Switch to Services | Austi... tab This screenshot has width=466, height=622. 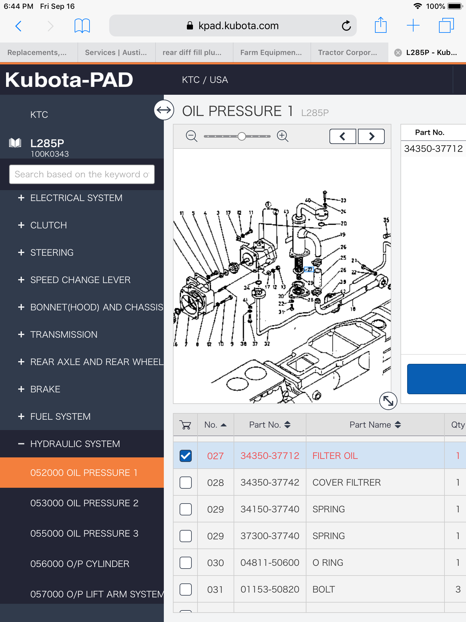[116, 53]
